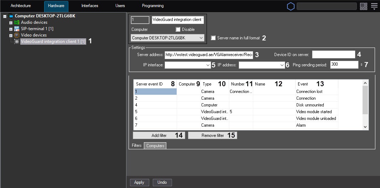Click the Video devices chip icon
Viewport: 380px width, 188px height.
coord(17,35)
